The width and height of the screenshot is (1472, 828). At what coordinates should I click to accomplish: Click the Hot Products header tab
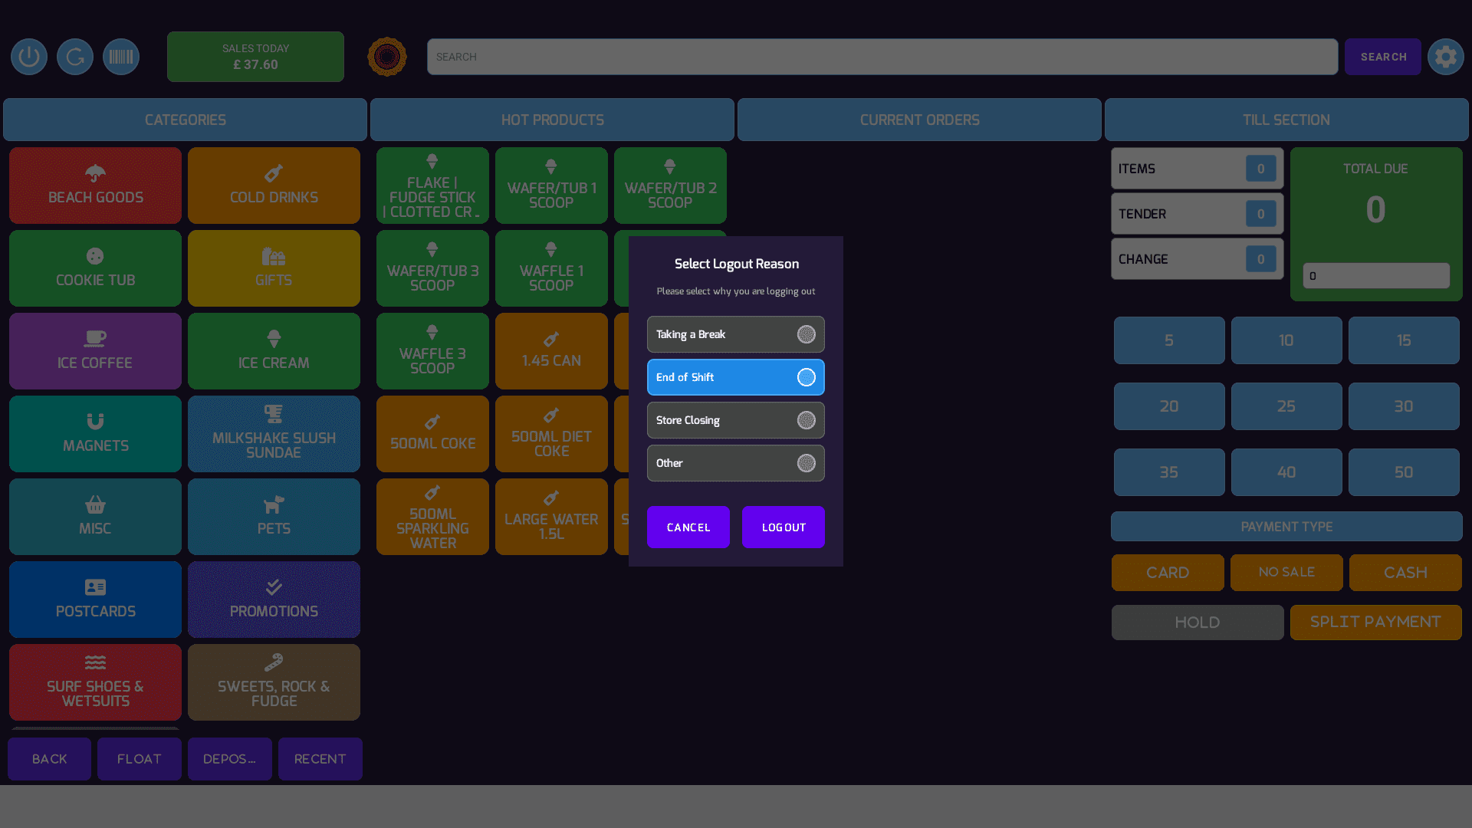552,120
